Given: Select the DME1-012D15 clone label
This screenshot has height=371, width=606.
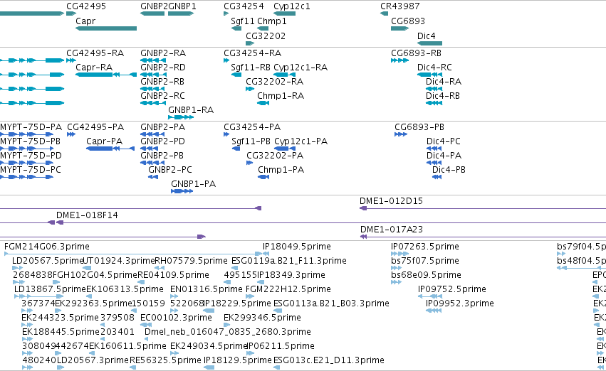Looking at the screenshot, I should [x=392, y=201].
